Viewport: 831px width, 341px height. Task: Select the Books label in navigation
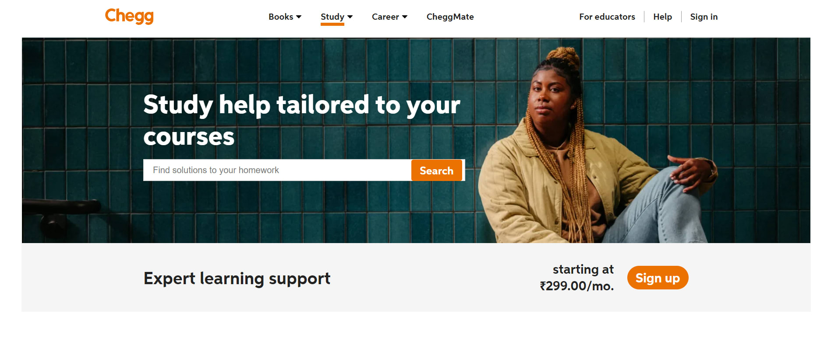pyautogui.click(x=281, y=17)
